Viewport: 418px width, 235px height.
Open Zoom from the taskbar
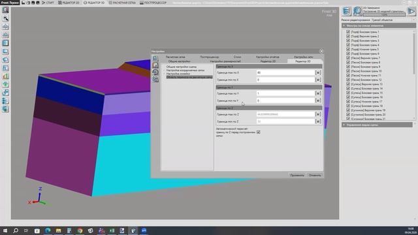(144, 230)
